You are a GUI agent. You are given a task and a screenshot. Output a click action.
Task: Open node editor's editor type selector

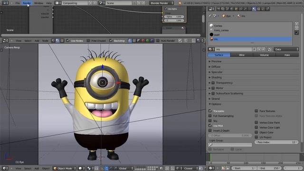[5, 40]
